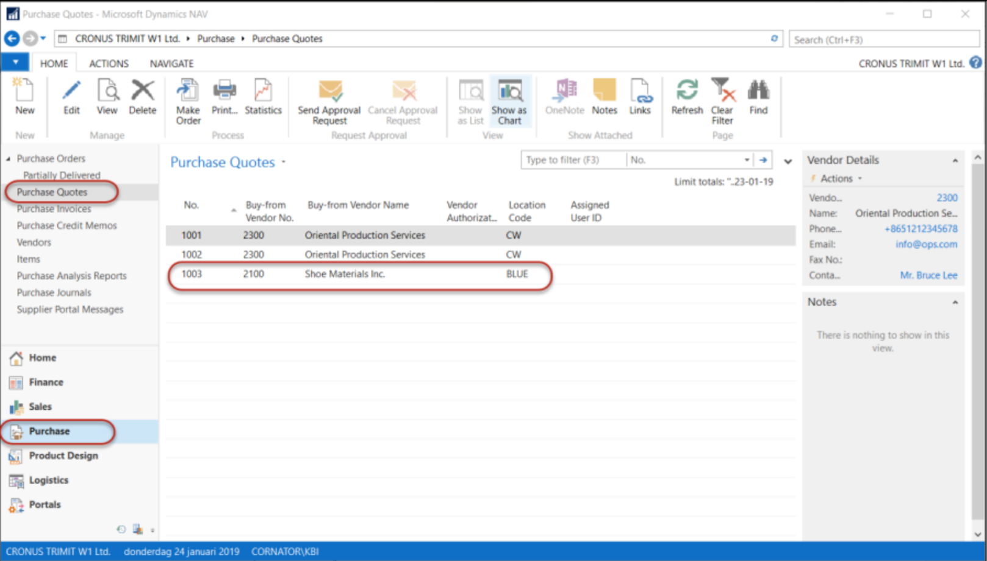Sort by the Buy-from Vendor Name column
The image size is (987, 561).
358,205
